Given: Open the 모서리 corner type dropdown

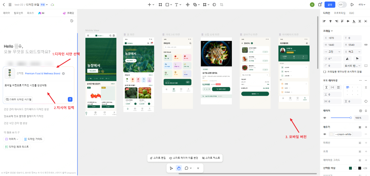Looking at the screenshot, I should coord(352,66).
